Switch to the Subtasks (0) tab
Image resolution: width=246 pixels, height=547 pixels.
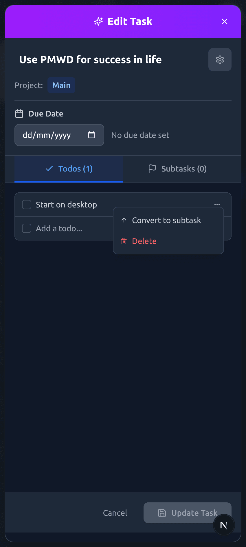coord(177,169)
